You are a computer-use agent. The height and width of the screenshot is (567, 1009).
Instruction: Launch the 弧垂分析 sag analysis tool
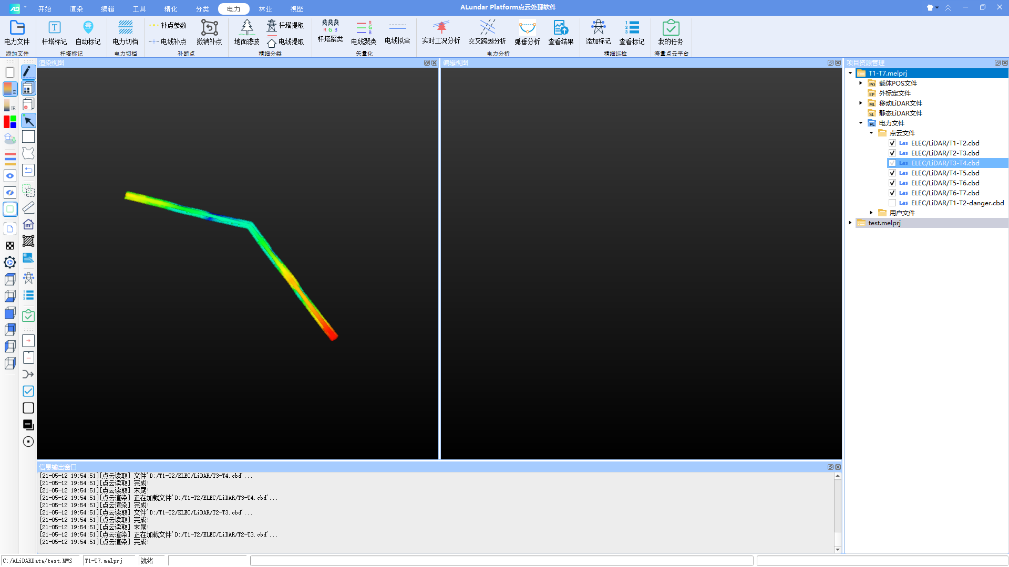pos(527,33)
